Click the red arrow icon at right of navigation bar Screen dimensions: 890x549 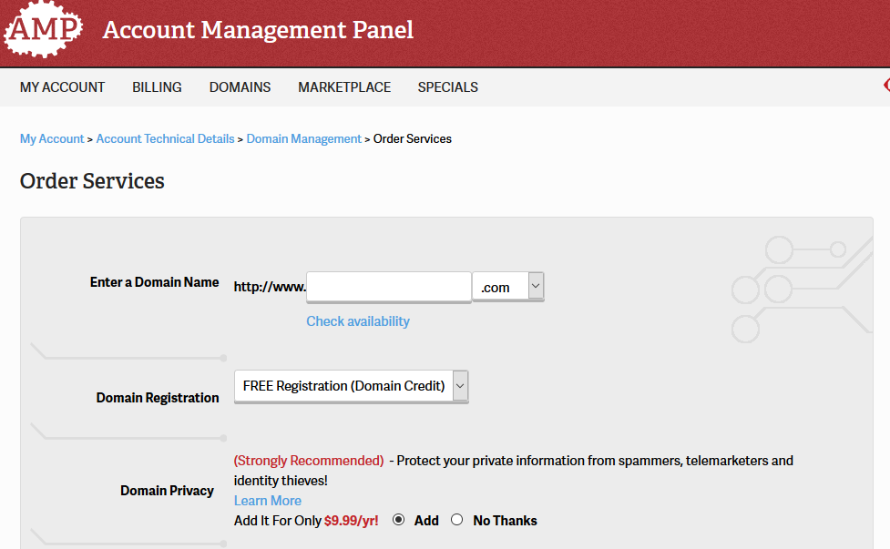coord(886,85)
